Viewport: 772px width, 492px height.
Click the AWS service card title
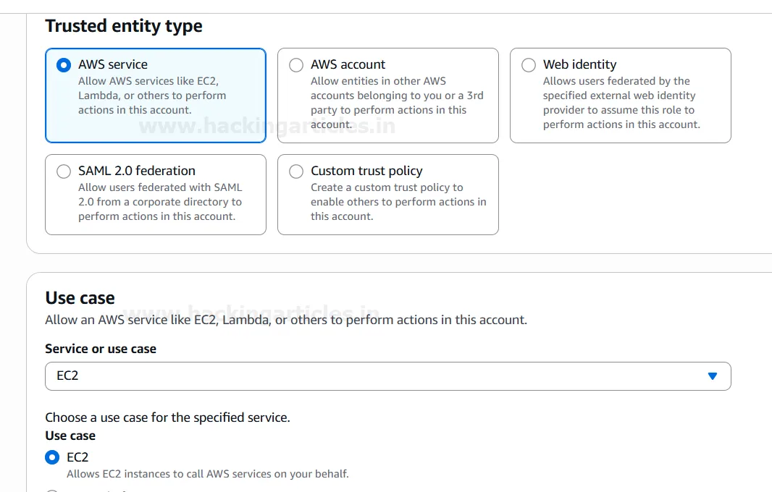point(113,64)
